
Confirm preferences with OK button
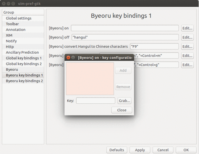[x=186, y=150]
